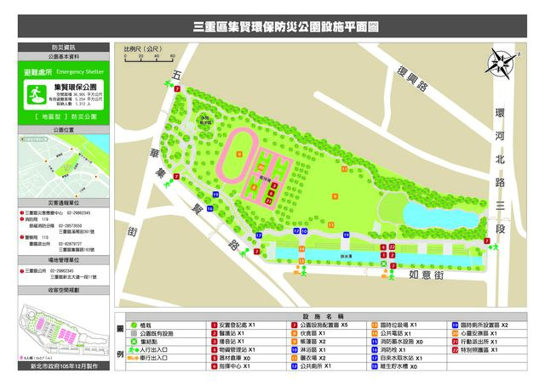This screenshot has height=385, width=545.
Task: Click the grey 公園既有設施 legend swatch
Action: [134, 334]
